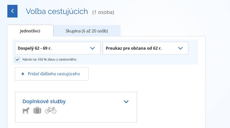The height and width of the screenshot is (128, 230).
Task: Open the Skupina (6 až 20 osôb) tab
Action: [x=87, y=31]
